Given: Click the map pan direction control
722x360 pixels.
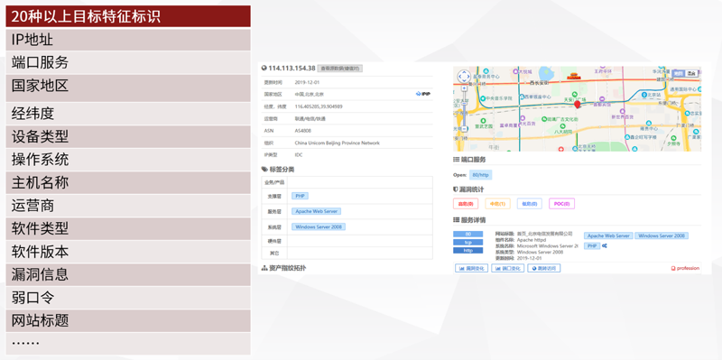Looking at the screenshot, I should [464, 77].
